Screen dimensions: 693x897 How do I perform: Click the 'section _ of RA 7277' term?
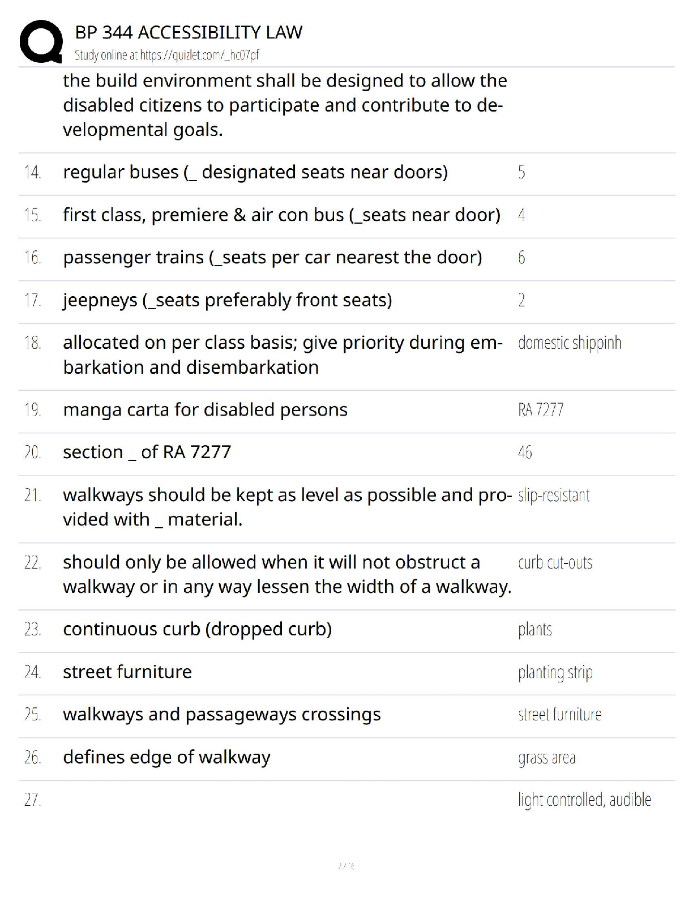147,452
